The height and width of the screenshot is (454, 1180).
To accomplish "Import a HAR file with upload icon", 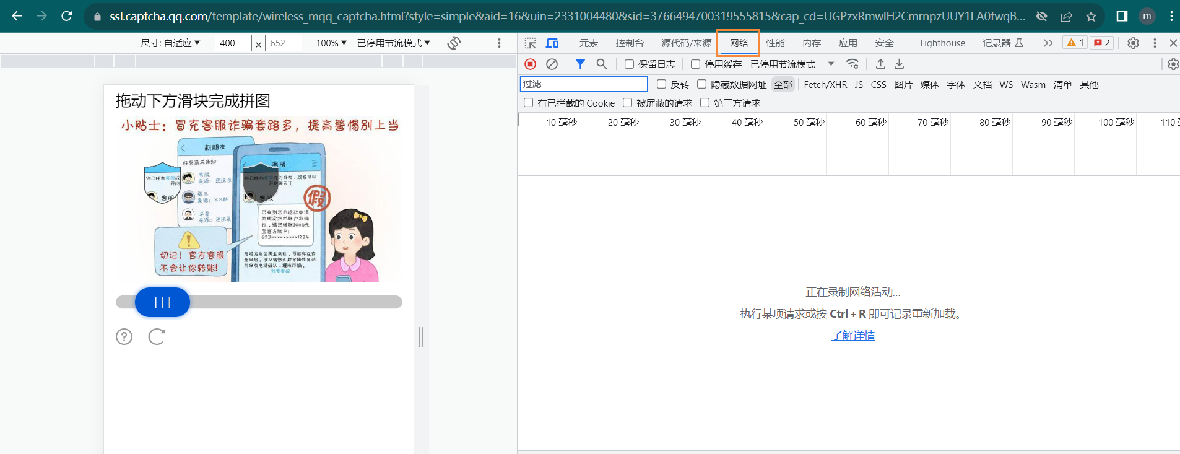I will tap(880, 64).
